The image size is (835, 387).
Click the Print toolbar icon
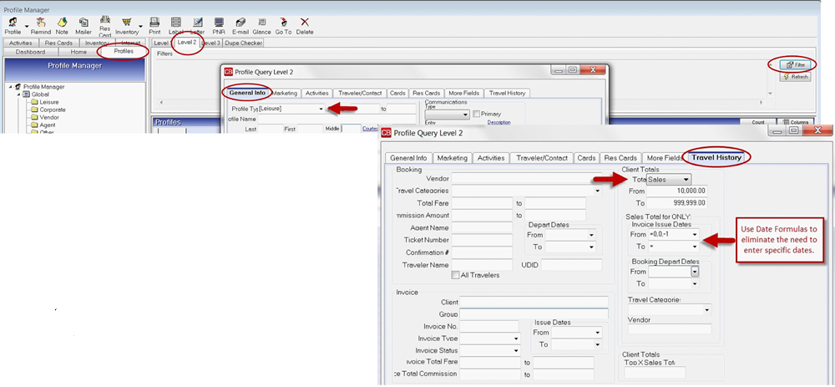tap(154, 23)
